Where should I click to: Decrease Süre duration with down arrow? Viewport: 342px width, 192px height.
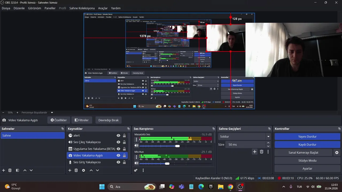click(x=268, y=146)
